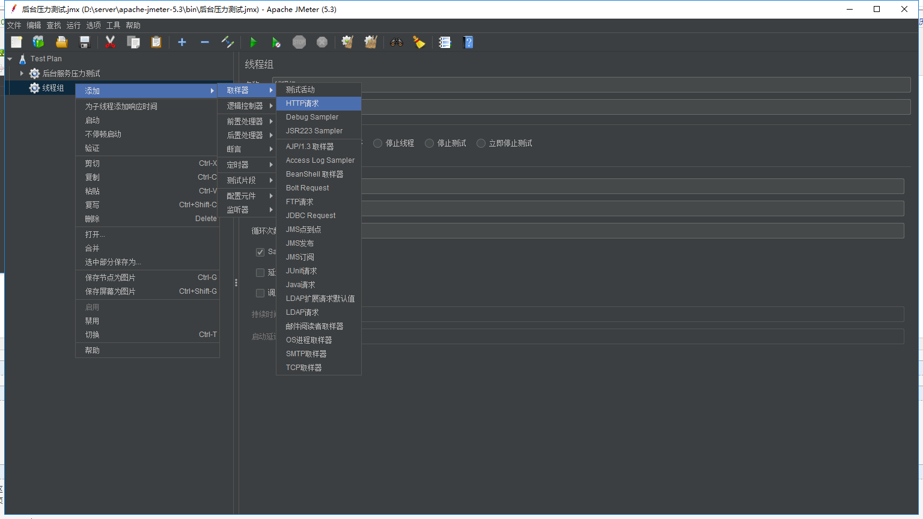This screenshot has height=519, width=923.
Task: Start test with no pauses icon
Action: (276, 42)
